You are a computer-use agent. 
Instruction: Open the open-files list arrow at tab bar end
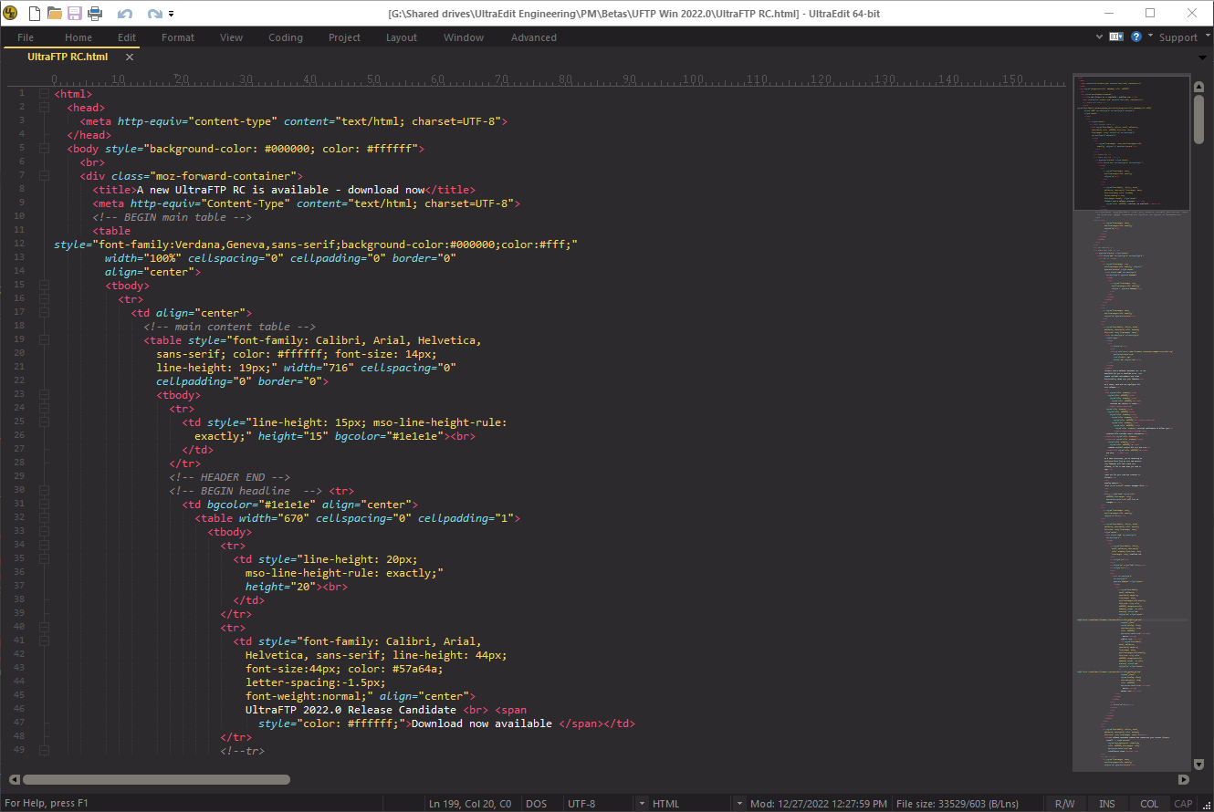pyautogui.click(x=1203, y=57)
